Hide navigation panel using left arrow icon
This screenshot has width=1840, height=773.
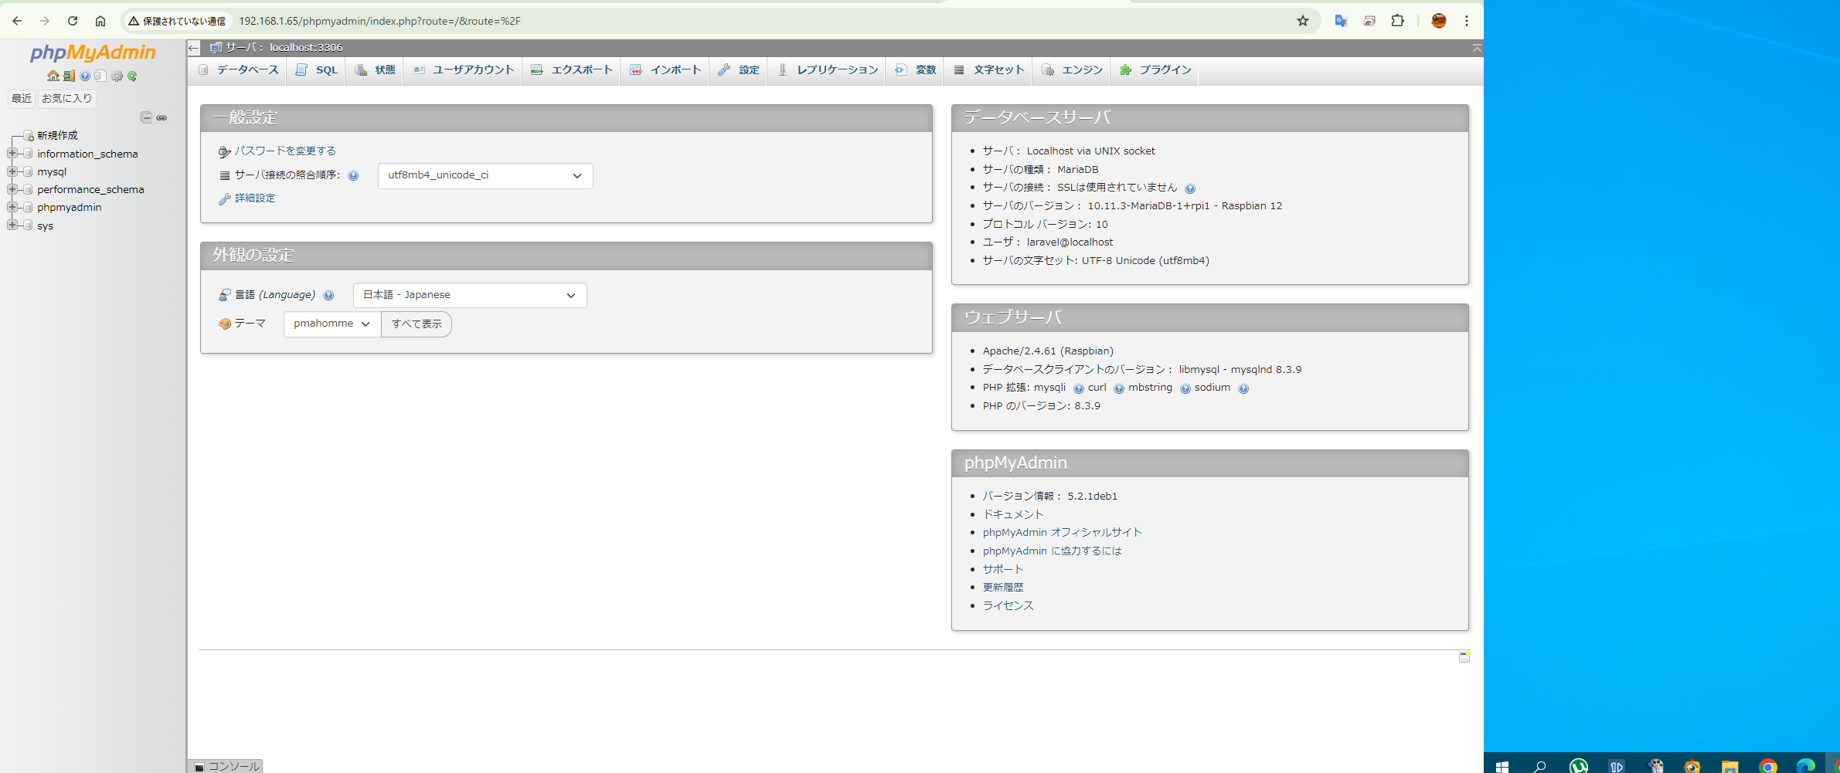[x=193, y=48]
